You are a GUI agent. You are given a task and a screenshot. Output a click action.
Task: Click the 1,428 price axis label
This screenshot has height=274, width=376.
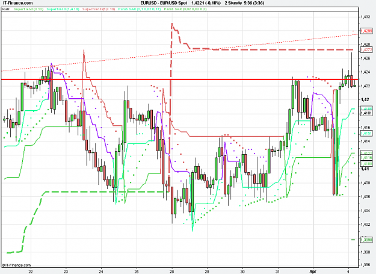(365, 45)
